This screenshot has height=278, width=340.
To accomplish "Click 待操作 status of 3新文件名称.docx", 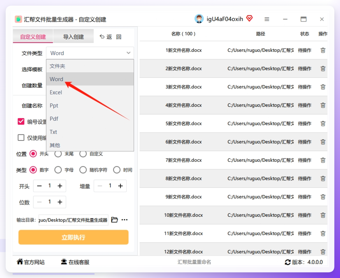I will [304, 87].
